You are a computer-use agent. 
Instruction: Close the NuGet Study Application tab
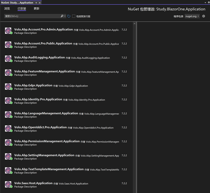tap(40, 3)
